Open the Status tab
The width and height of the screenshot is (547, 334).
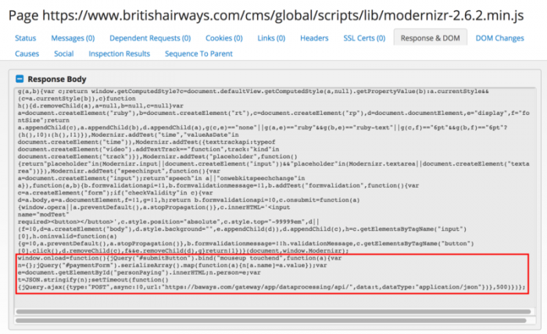[x=26, y=38]
